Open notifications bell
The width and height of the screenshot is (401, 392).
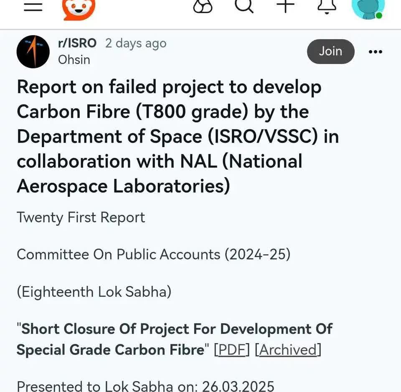[327, 6]
